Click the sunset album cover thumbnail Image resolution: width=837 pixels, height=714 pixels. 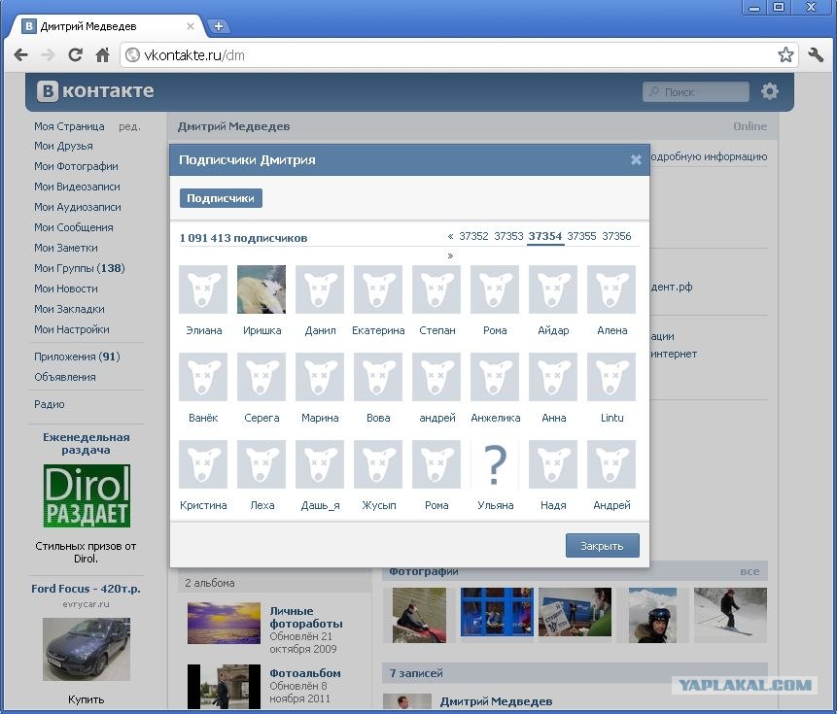tap(224, 623)
